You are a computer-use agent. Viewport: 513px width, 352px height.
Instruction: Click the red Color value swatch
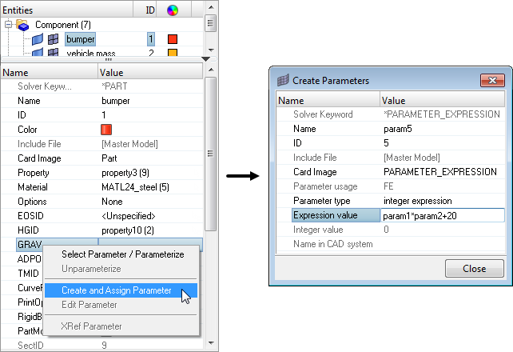click(x=106, y=129)
